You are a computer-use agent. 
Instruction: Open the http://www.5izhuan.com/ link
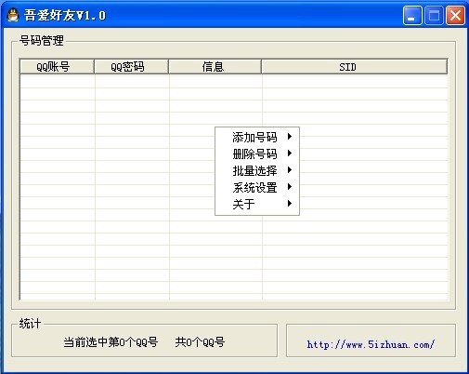(x=371, y=344)
